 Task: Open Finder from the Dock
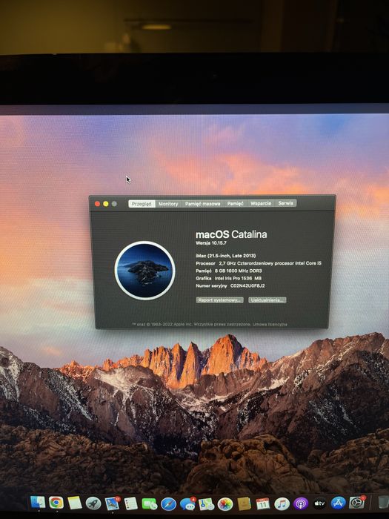click(x=38, y=502)
